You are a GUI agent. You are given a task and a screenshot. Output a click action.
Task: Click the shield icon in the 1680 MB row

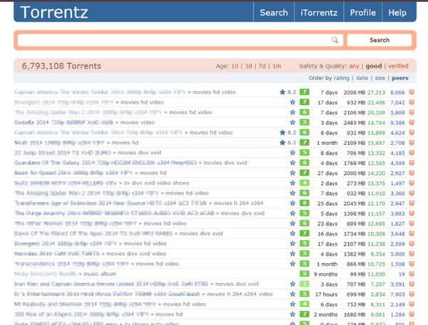pyautogui.click(x=412, y=314)
